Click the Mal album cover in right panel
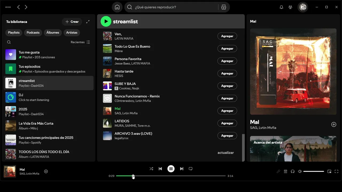This screenshot has width=342, height=192. pyautogui.click(x=293, y=71)
